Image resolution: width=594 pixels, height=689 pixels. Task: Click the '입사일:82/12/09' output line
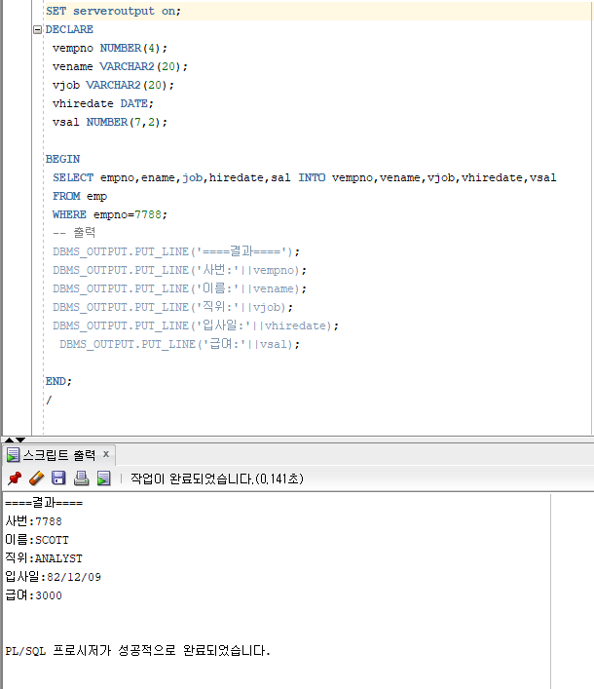click(x=54, y=577)
